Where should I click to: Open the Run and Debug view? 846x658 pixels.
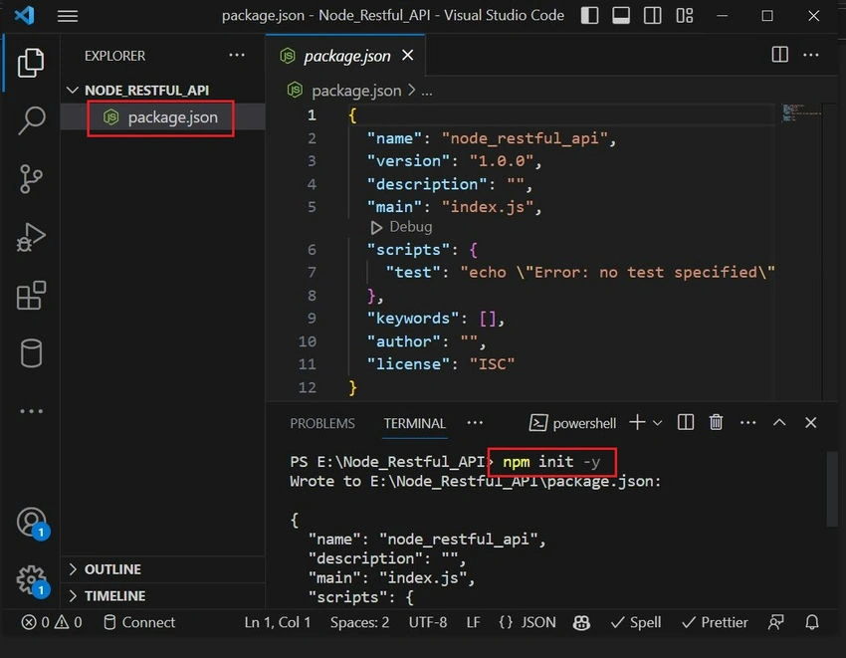point(31,237)
